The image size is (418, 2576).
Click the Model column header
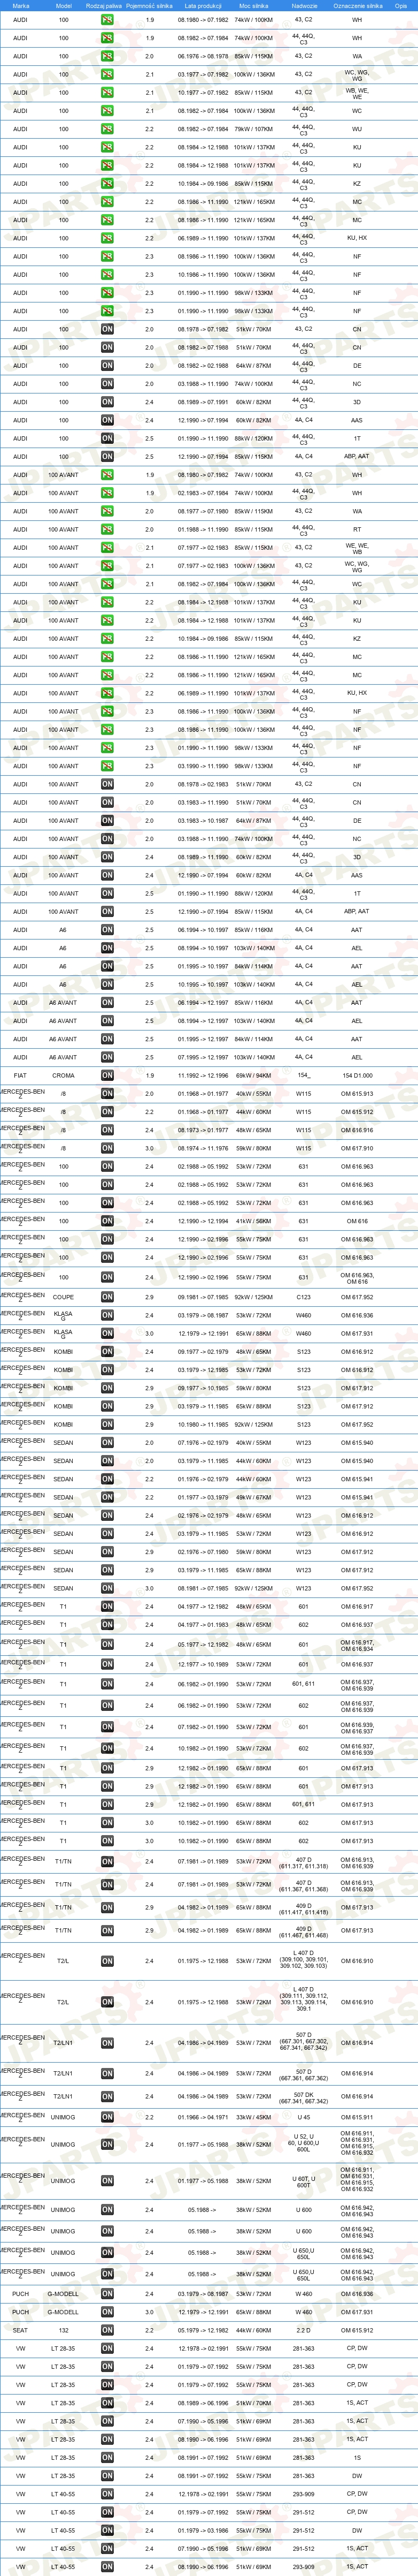point(64,6)
